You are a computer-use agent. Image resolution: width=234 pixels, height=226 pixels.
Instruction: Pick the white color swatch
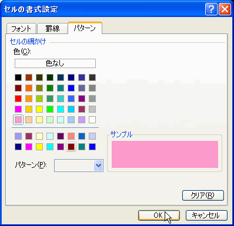pyautogui.click(x=92, y=120)
